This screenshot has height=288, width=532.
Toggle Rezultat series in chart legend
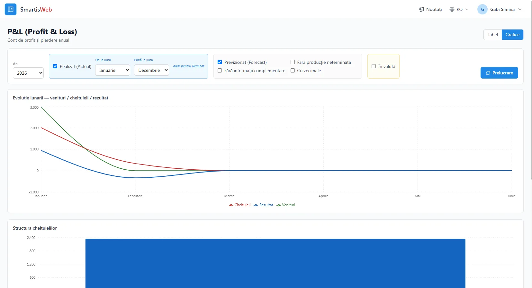[x=263, y=205]
